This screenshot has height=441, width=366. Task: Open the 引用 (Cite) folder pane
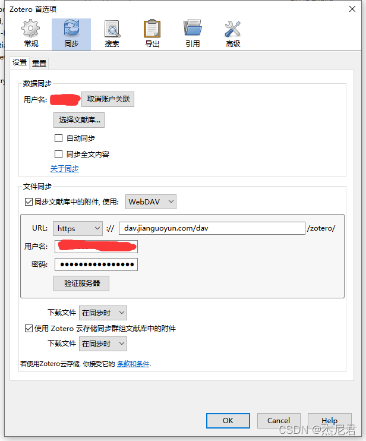(193, 34)
